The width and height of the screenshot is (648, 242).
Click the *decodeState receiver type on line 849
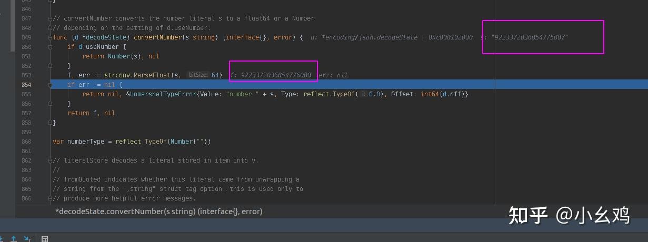104,37
